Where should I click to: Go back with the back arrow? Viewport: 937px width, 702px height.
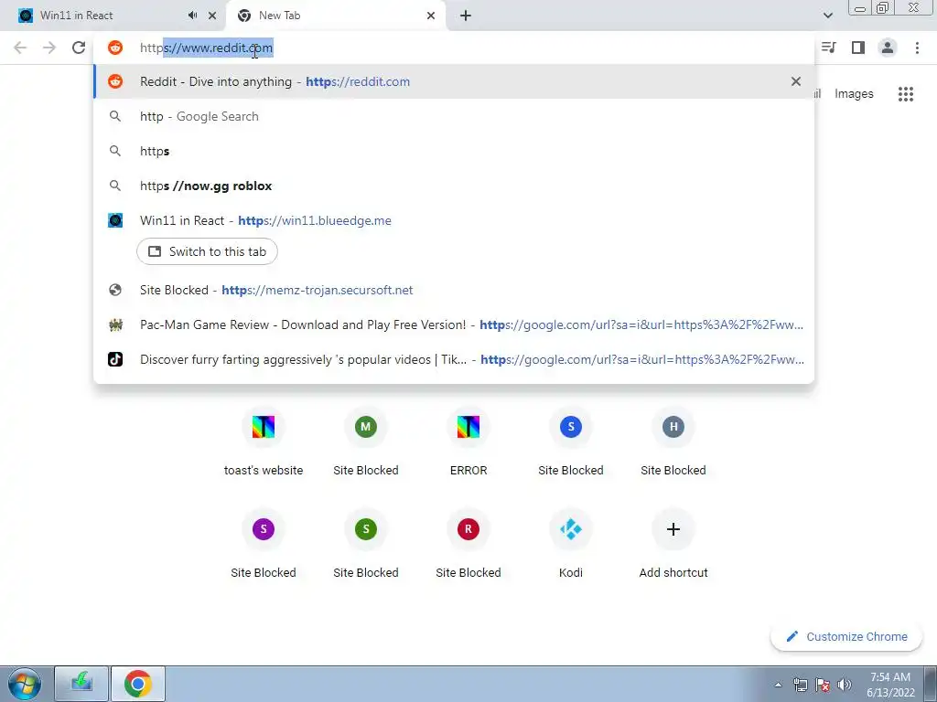pos(20,48)
